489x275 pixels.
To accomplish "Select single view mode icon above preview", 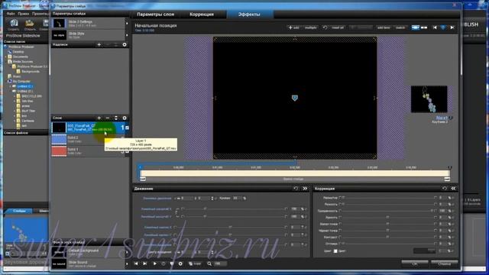I will tap(416, 27).
